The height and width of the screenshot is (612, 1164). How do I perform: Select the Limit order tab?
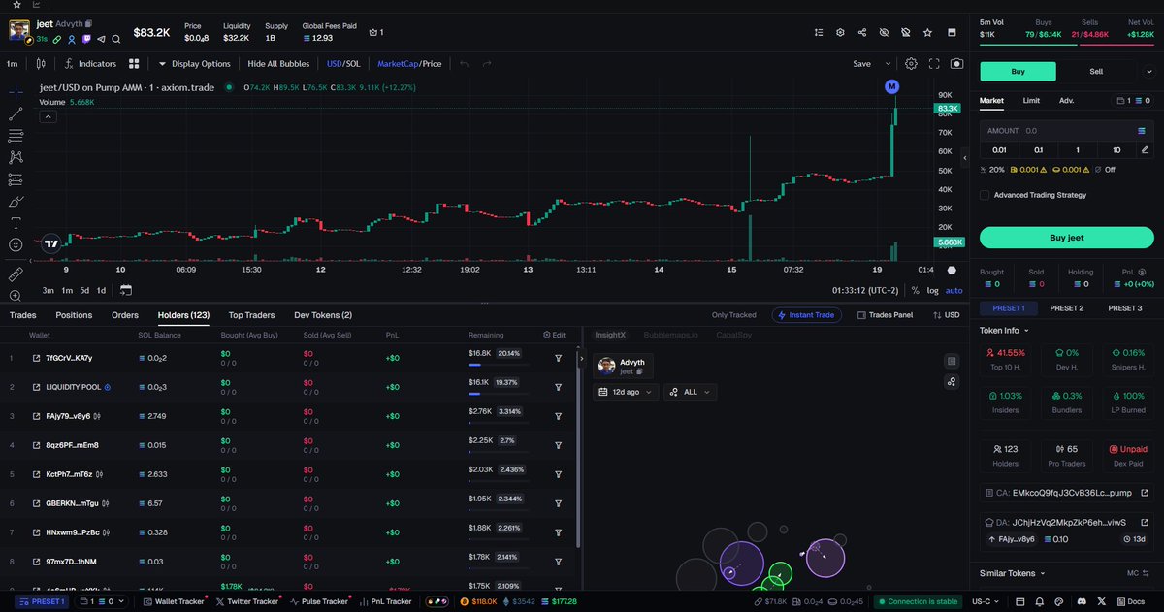(x=1032, y=100)
